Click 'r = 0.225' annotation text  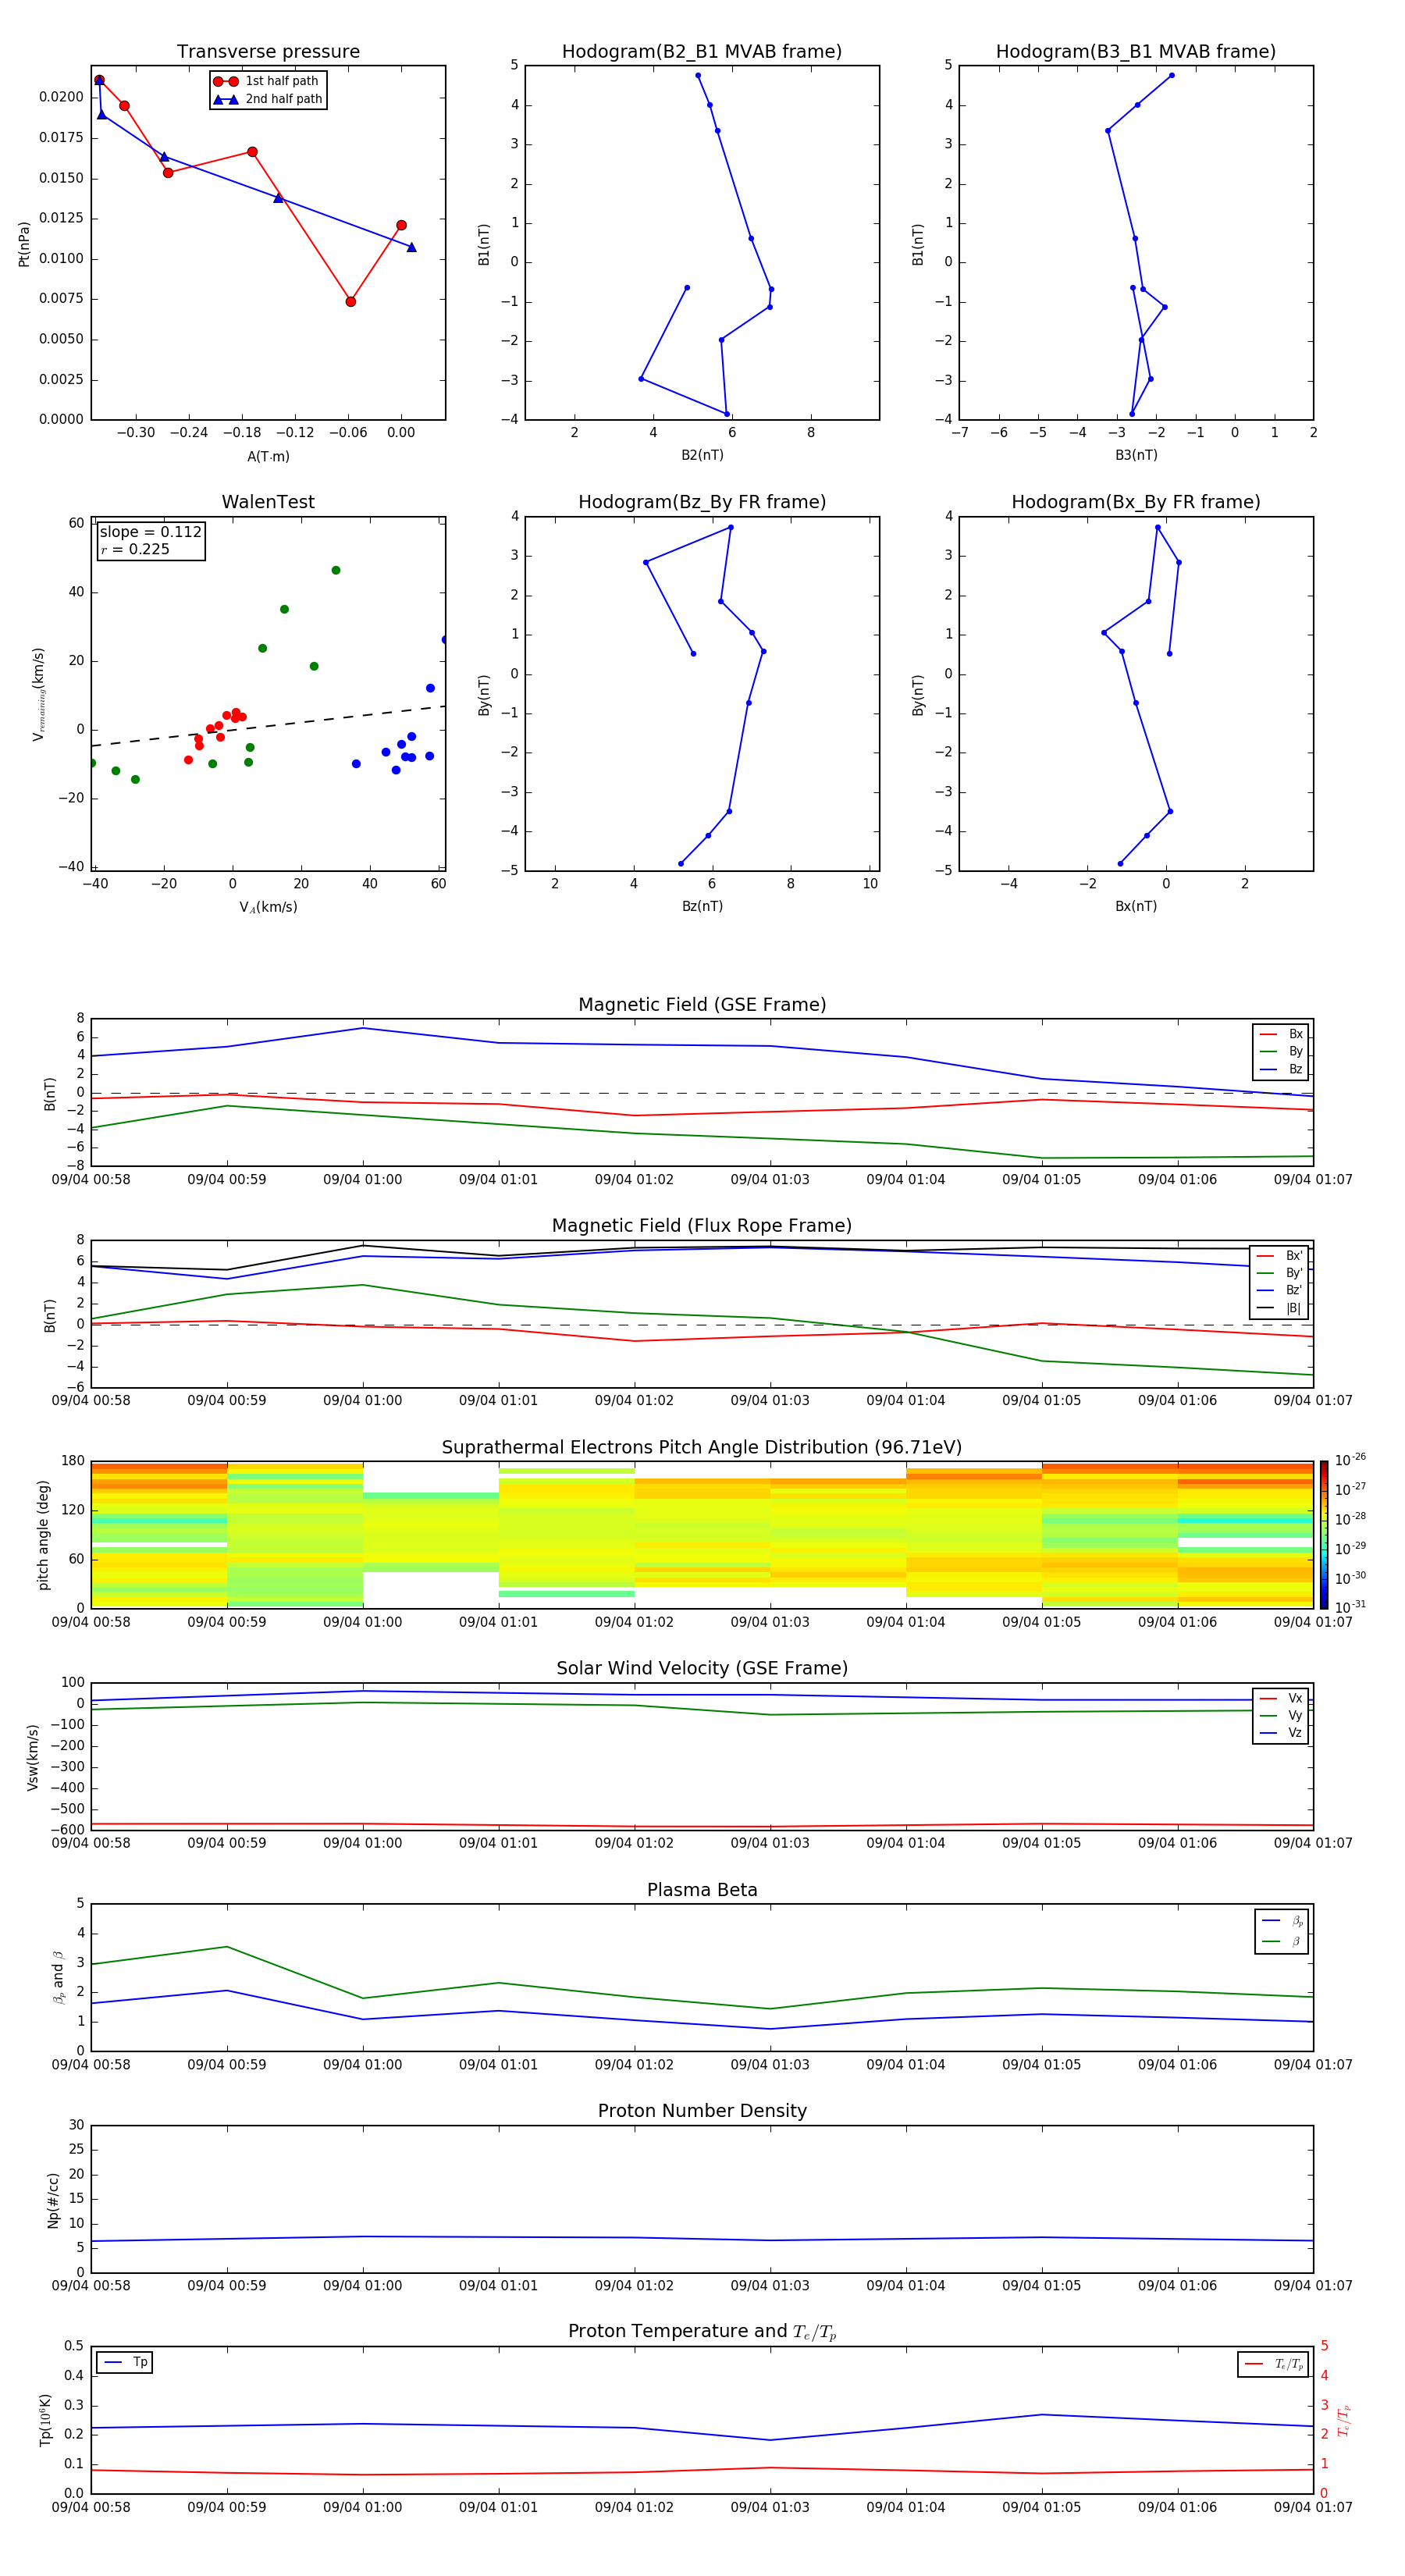click(135, 549)
